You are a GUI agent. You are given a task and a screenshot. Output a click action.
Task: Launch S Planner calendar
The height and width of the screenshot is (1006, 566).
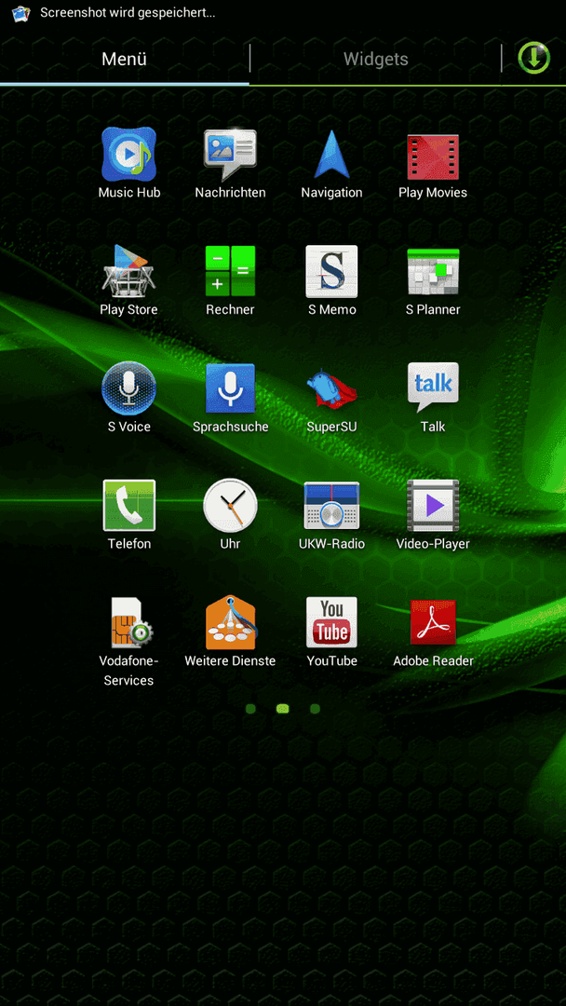433,272
